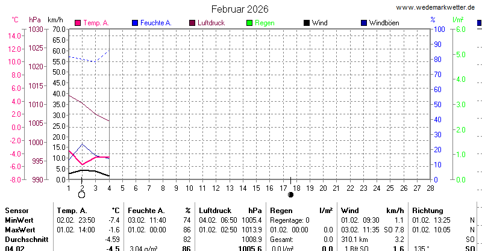Click the full moon icon below day 2
This screenshot has width=482, height=251.
pyautogui.click(x=82, y=195)
